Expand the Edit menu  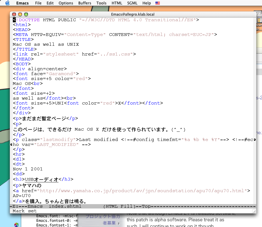coord(50,3)
